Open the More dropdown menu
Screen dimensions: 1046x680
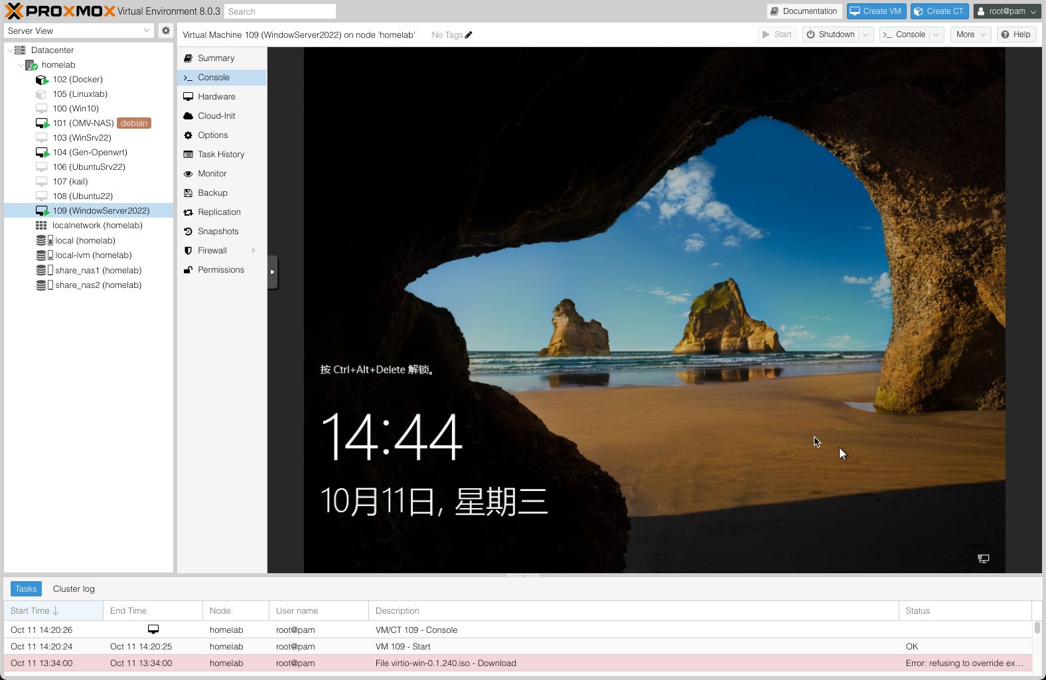coord(970,34)
